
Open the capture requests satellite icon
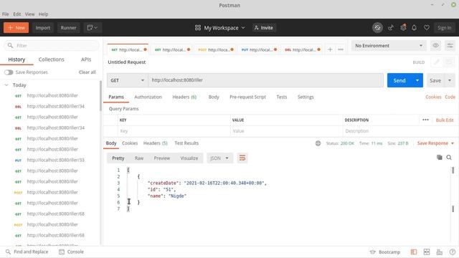390,28
